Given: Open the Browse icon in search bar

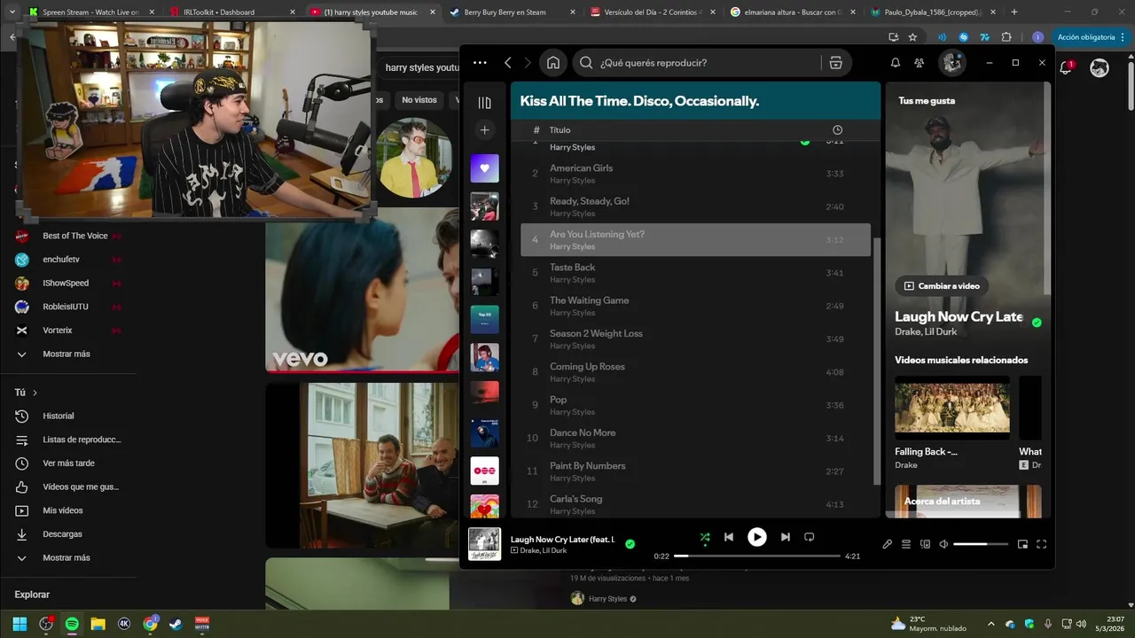Looking at the screenshot, I should point(835,63).
